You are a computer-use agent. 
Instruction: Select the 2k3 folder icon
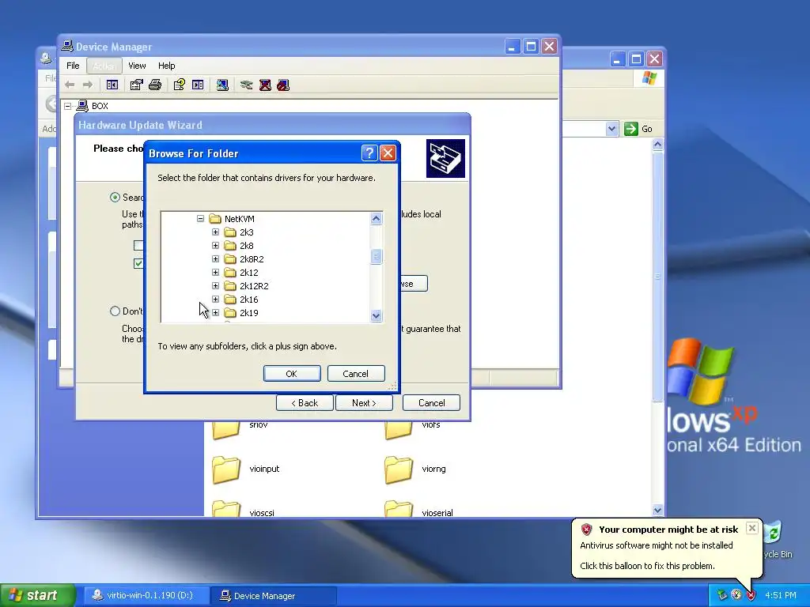tap(230, 232)
